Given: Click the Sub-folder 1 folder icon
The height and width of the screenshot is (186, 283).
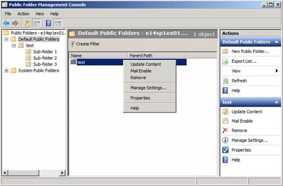Looking at the screenshot, I should [x=28, y=52].
